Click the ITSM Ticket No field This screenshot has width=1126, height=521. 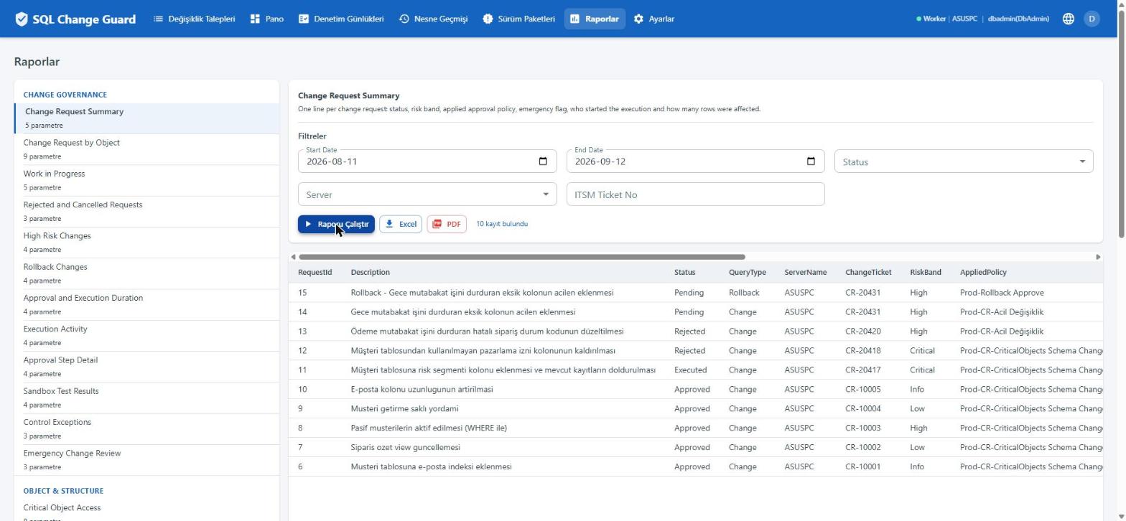click(695, 194)
